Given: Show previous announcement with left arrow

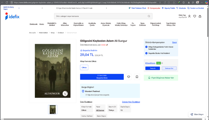Looking at the screenshot, I should 42,8.
